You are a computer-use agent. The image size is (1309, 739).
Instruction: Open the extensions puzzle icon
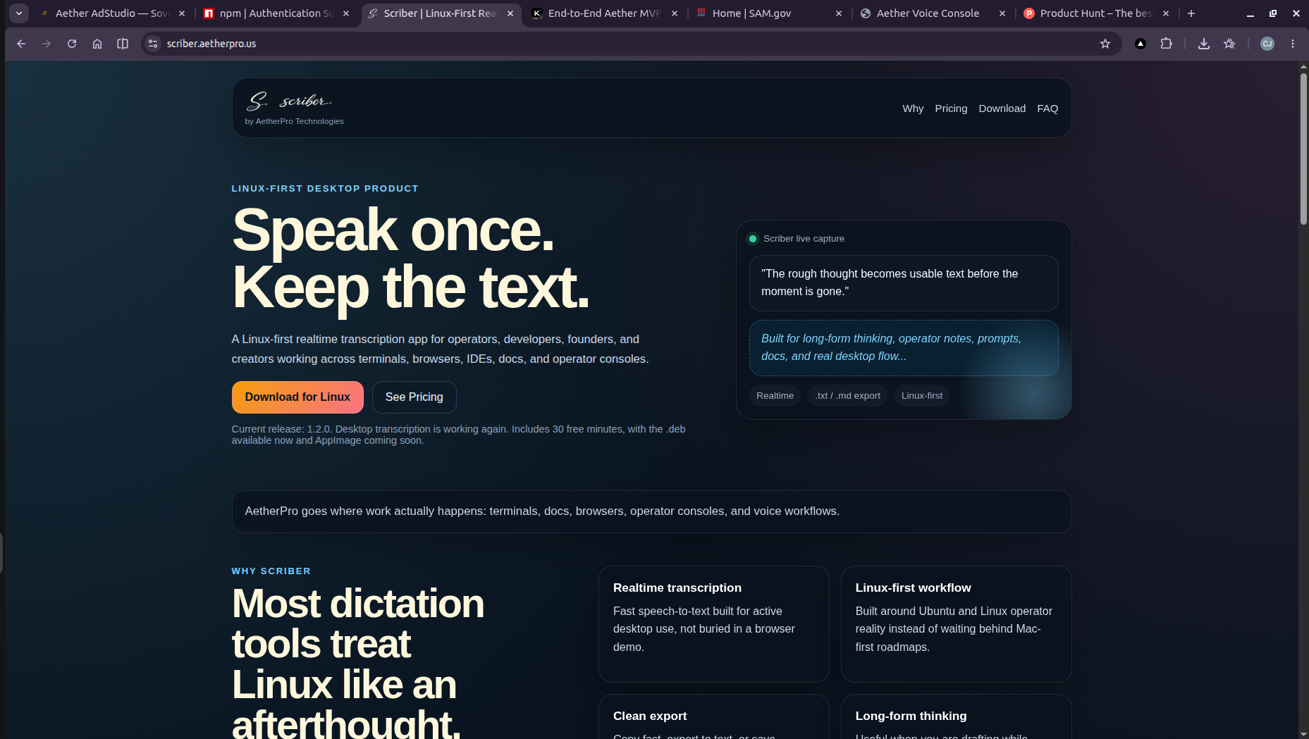tap(1167, 44)
